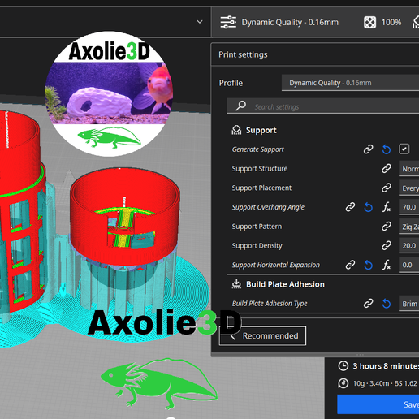Click the blue Save button
Screen dimensions: 419x419
(378, 404)
